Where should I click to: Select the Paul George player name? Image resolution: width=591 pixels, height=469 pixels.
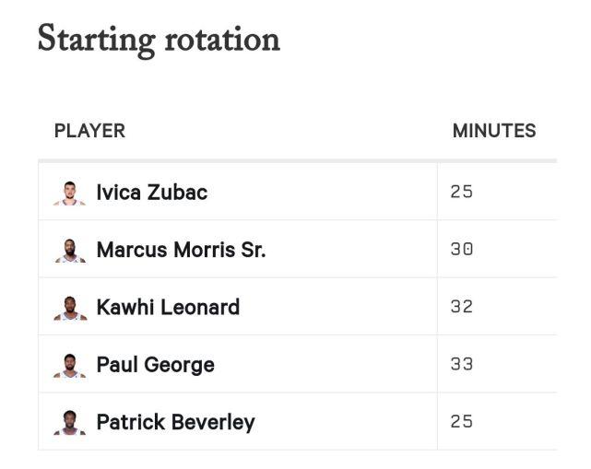tap(156, 365)
